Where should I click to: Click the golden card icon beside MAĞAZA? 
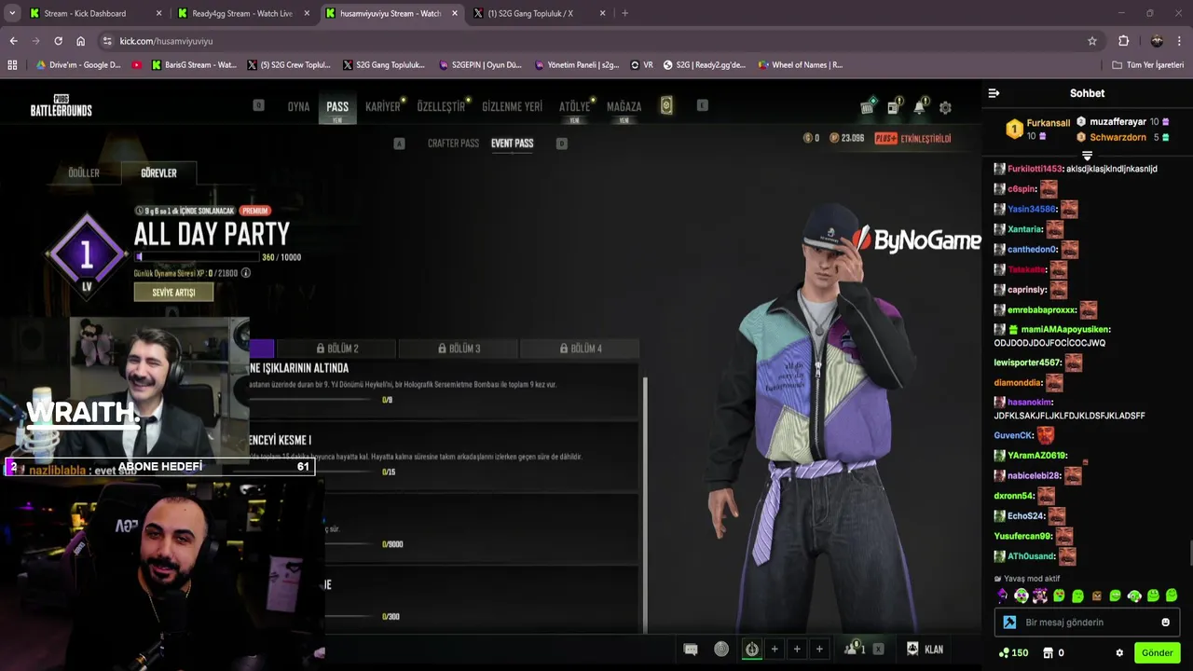(666, 106)
